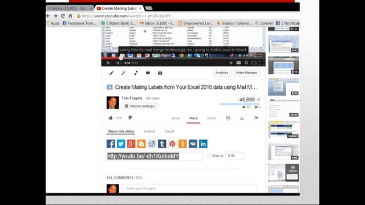Click the Video Manager button
Image resolution: width=365 pixels, height=205 pixels.
click(246, 73)
